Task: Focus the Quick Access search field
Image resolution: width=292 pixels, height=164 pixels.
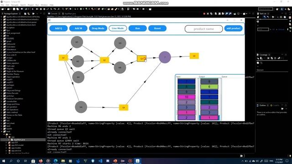Action: pos(266,9)
